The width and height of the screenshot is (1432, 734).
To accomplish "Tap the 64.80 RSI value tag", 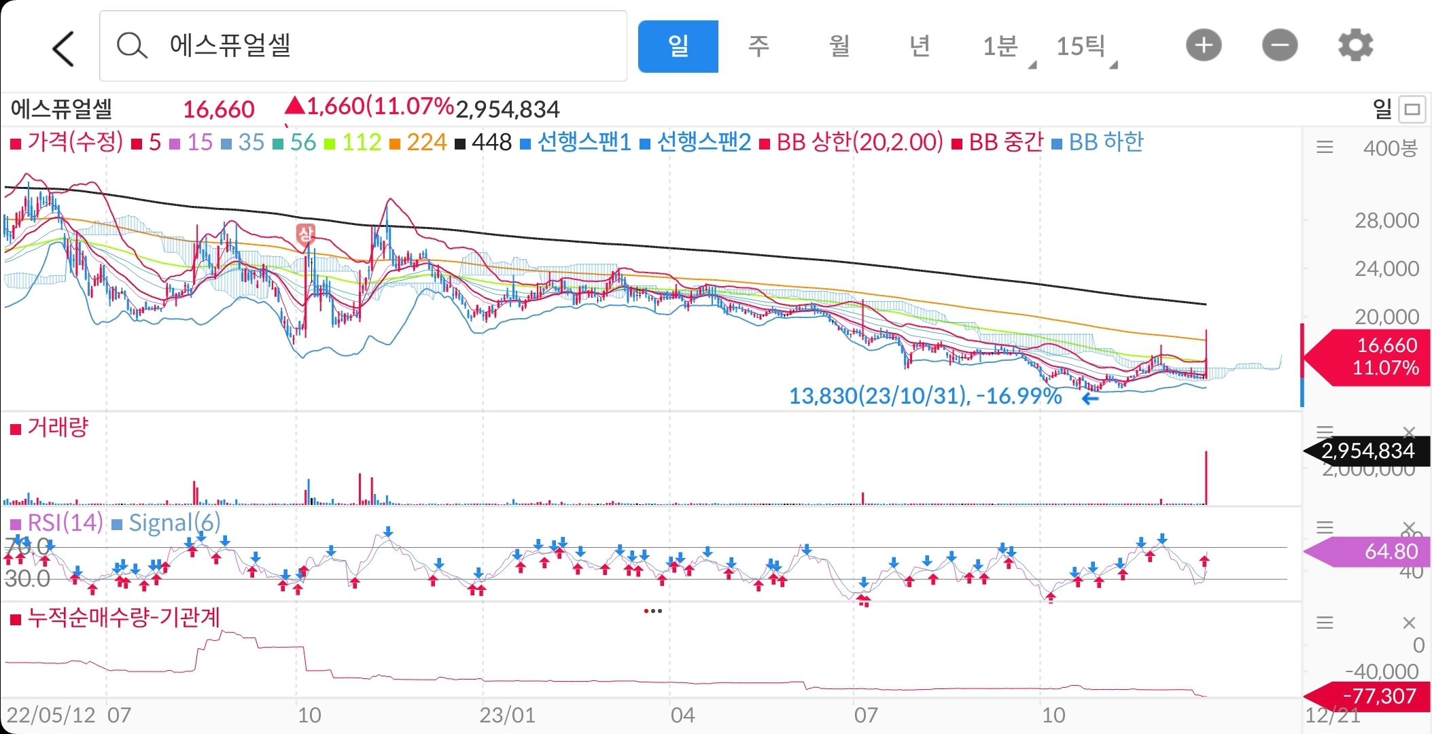I will click(x=1367, y=551).
